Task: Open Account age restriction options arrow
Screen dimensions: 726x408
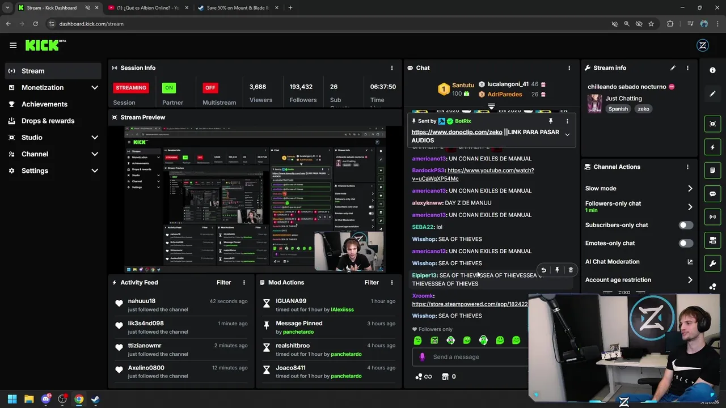Action: (x=690, y=280)
